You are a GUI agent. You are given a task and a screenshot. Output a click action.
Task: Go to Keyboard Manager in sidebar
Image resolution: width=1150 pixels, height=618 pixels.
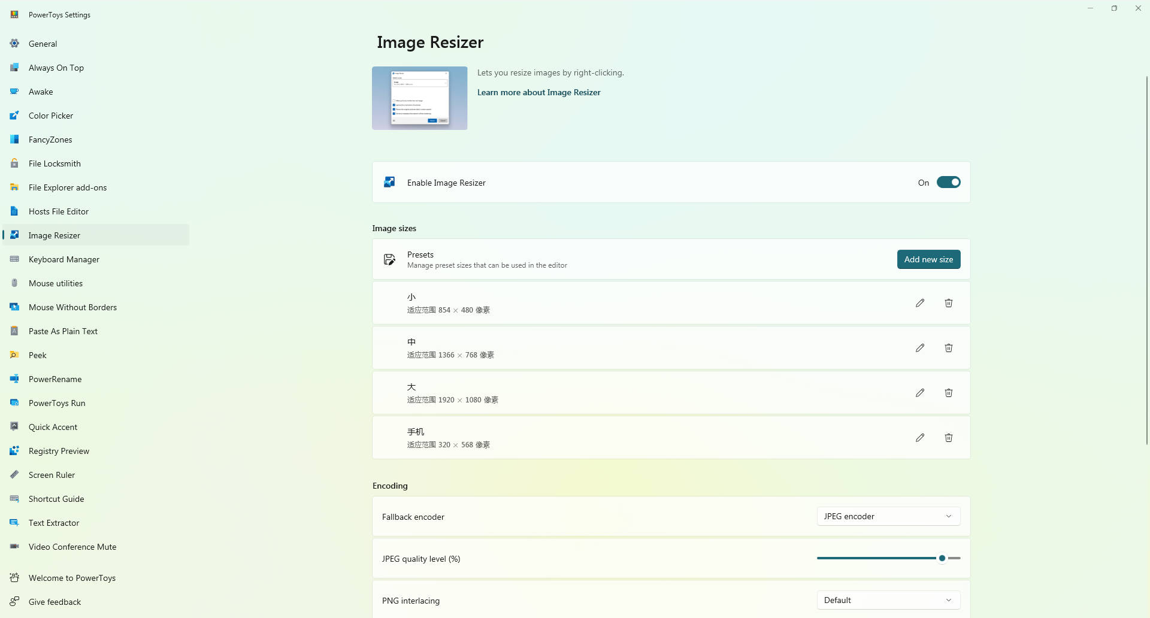pyautogui.click(x=63, y=259)
